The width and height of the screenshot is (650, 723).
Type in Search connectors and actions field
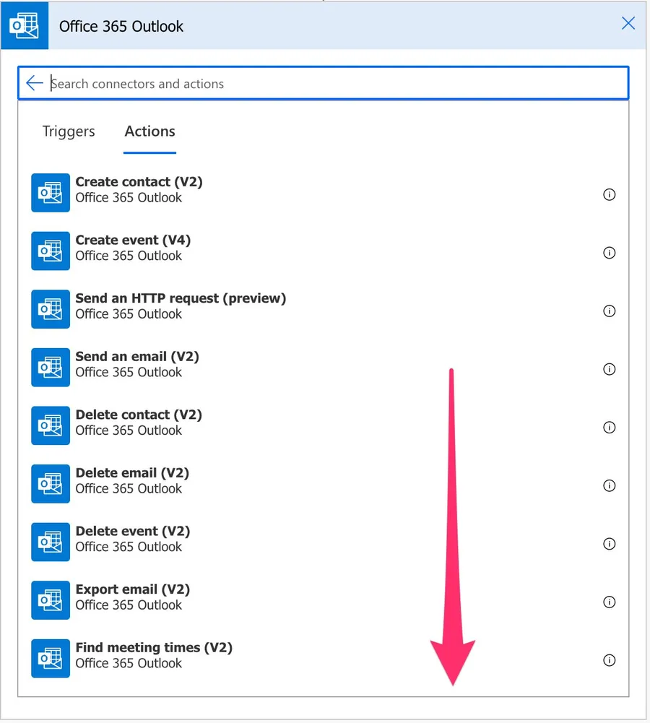point(332,84)
